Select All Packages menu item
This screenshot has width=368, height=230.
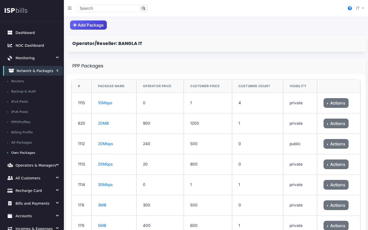click(21, 143)
